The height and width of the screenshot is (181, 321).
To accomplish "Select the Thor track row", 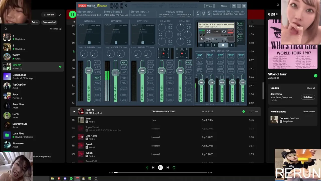I will point(166,120).
